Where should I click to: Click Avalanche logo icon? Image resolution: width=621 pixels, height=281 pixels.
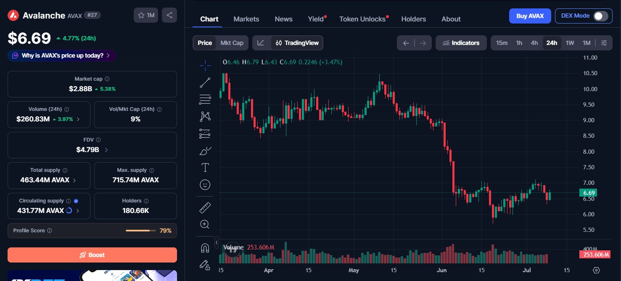13,16
